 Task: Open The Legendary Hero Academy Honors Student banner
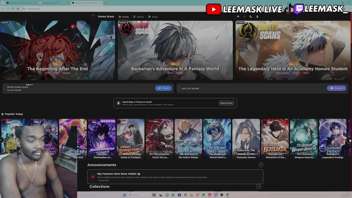coord(293,51)
